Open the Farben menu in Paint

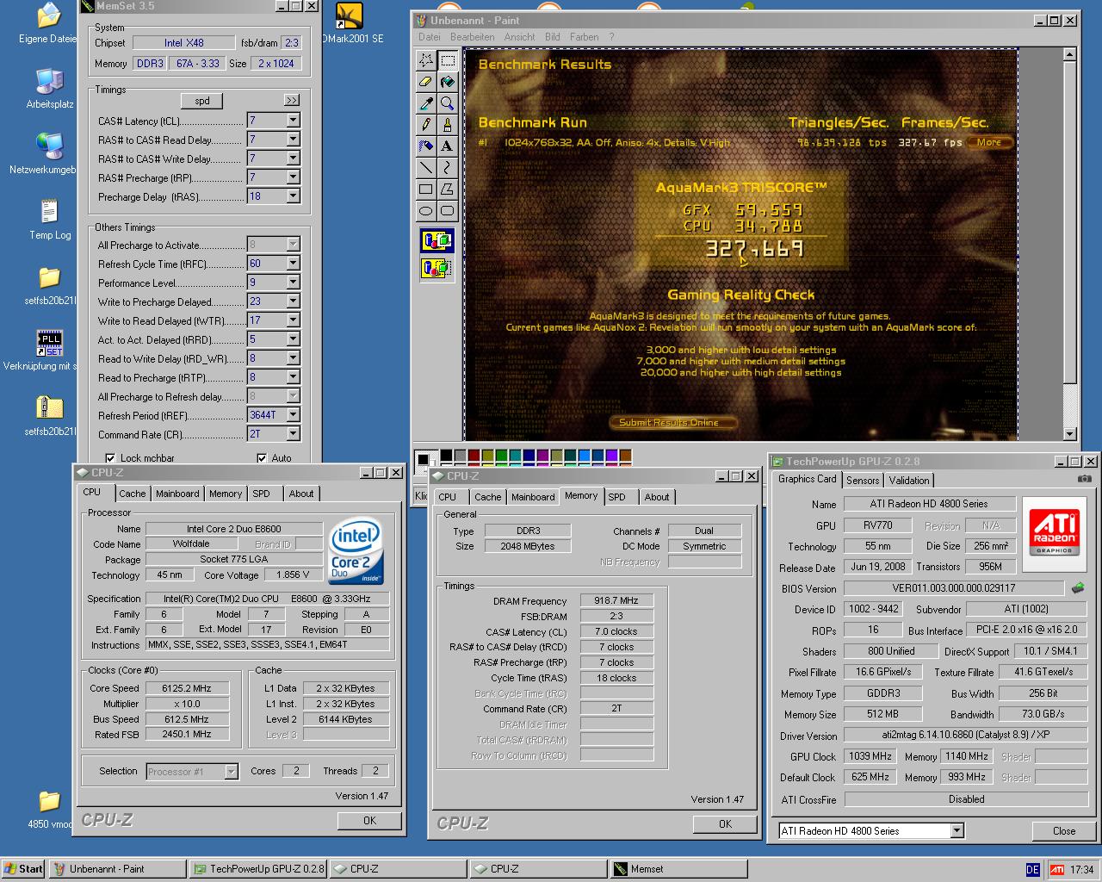584,37
